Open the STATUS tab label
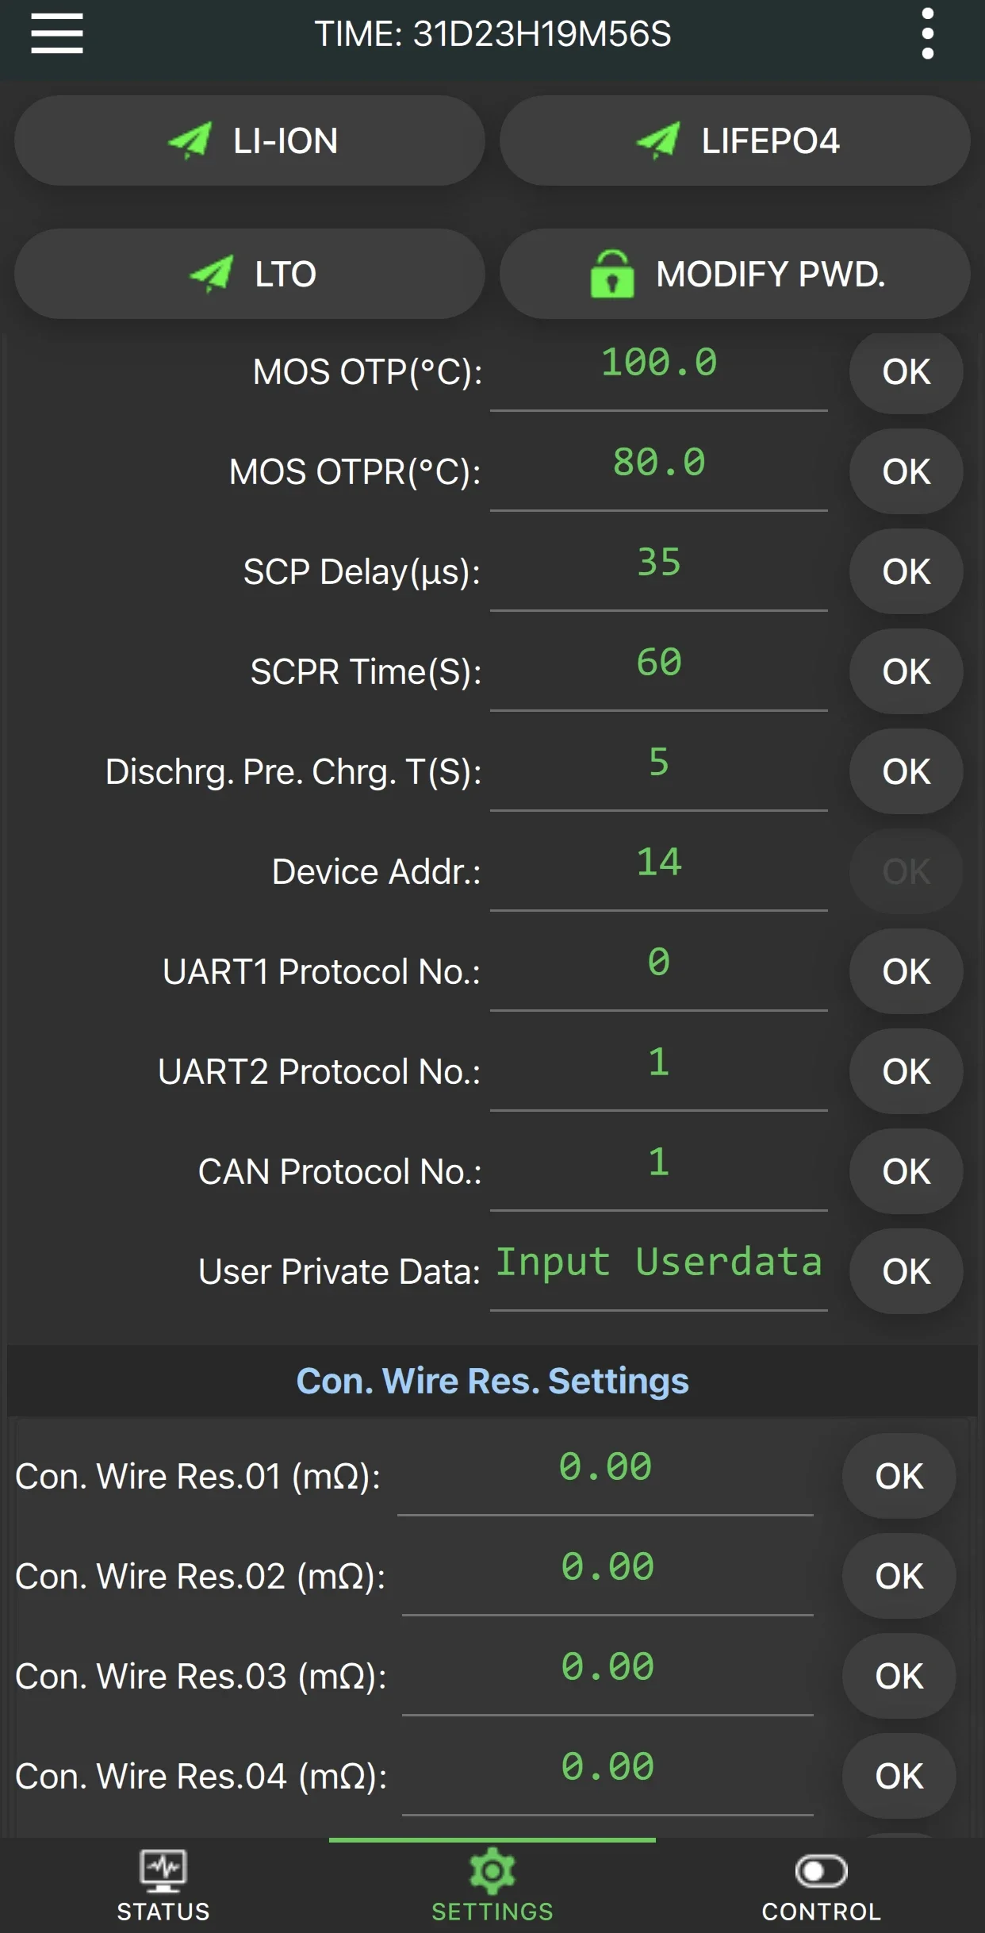 (x=163, y=1912)
